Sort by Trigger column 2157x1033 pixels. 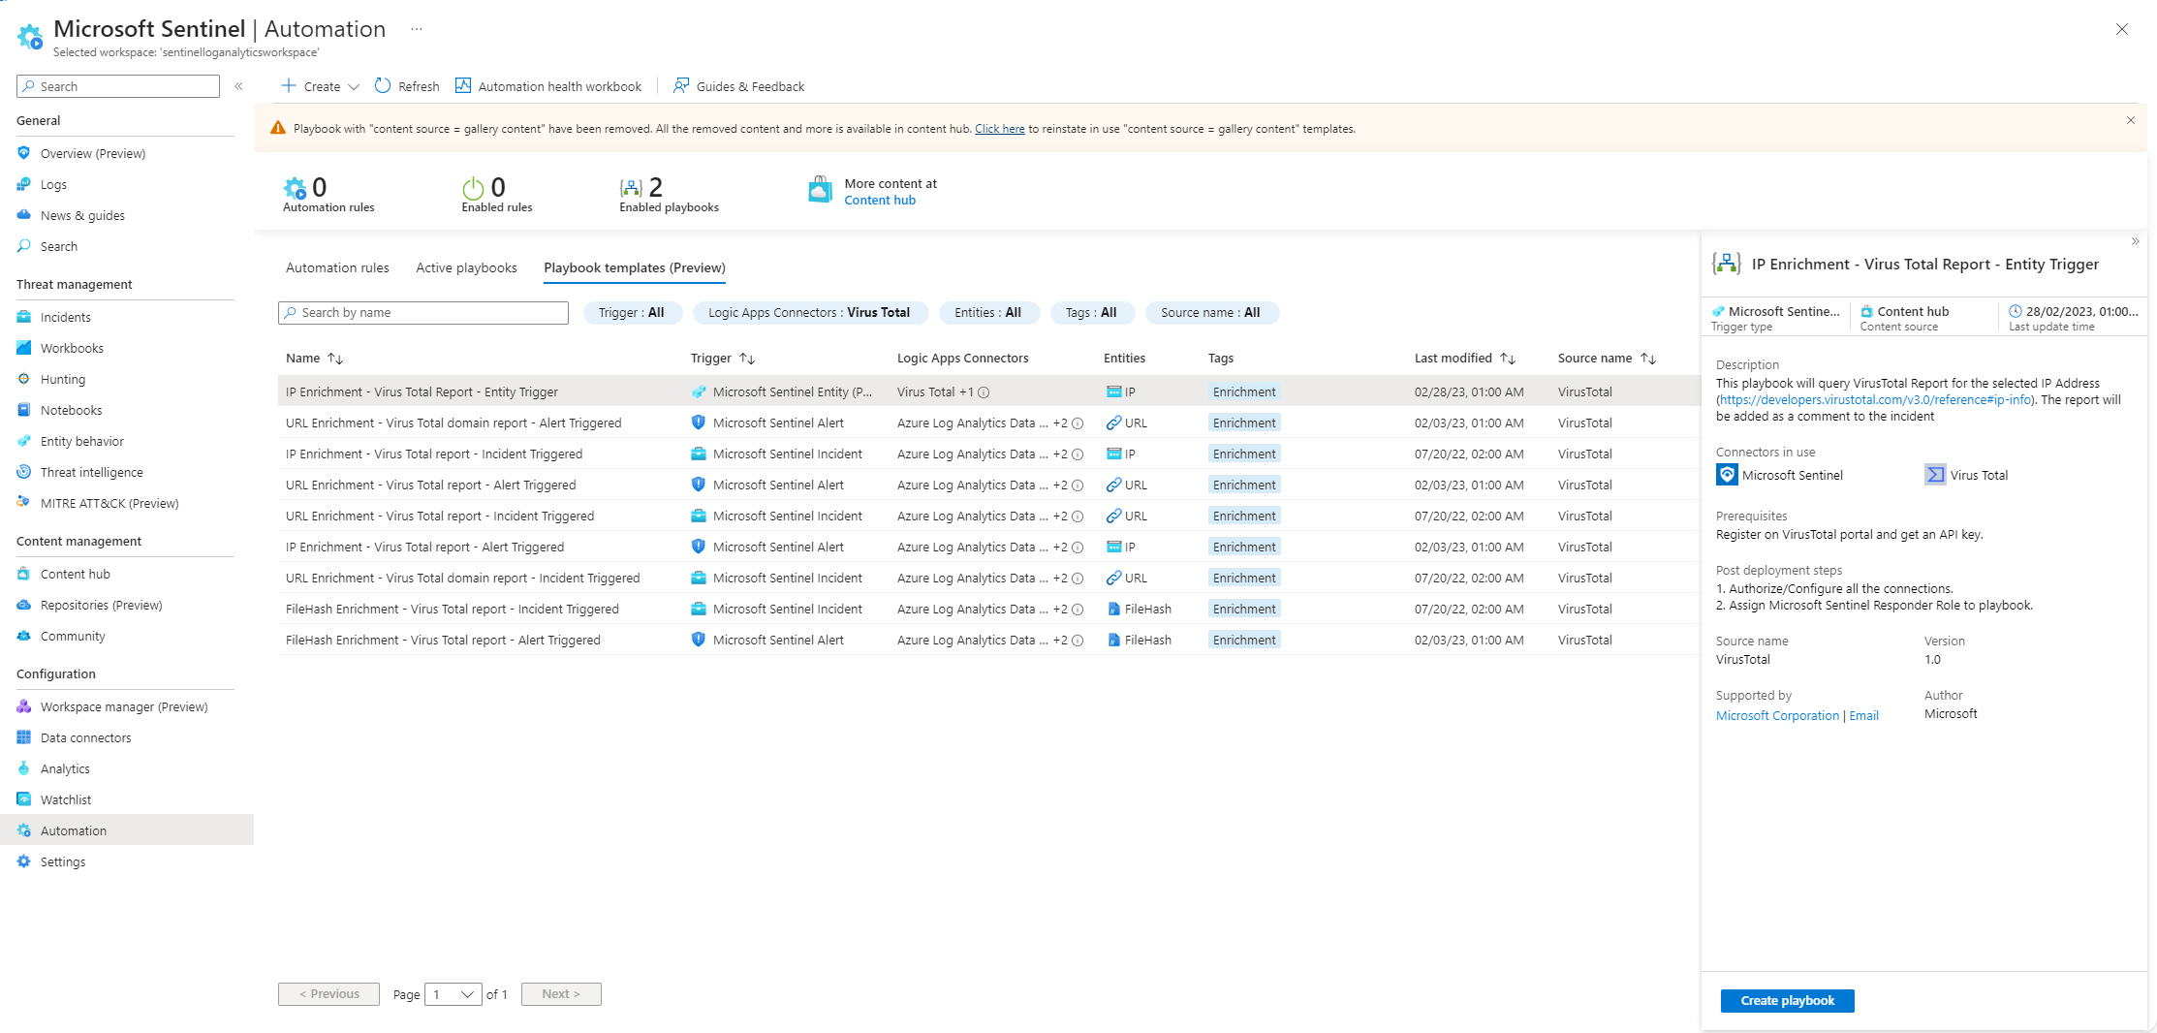(722, 358)
